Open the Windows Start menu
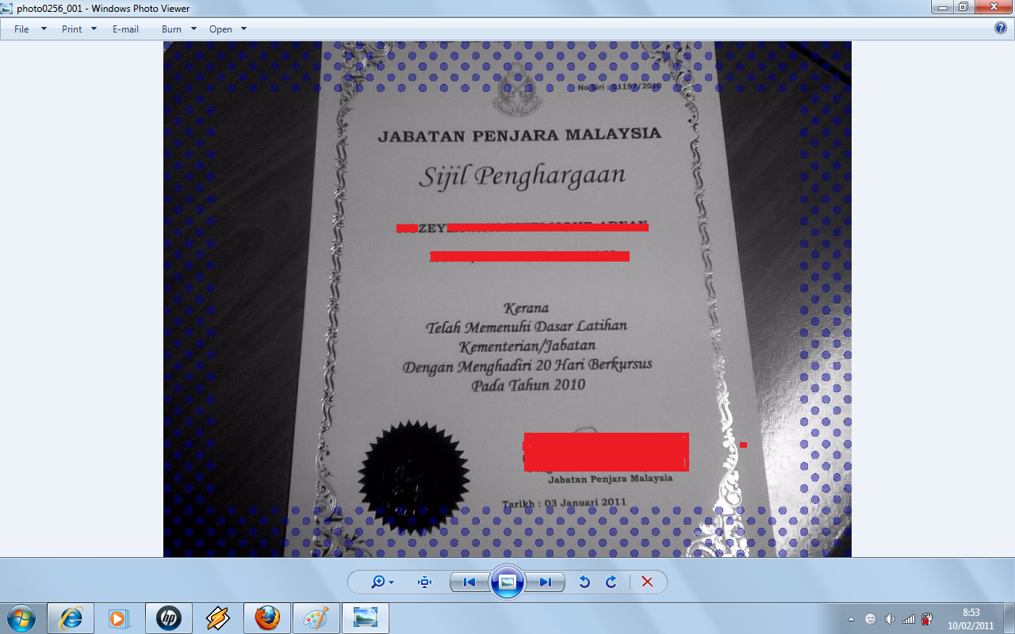 [x=21, y=618]
